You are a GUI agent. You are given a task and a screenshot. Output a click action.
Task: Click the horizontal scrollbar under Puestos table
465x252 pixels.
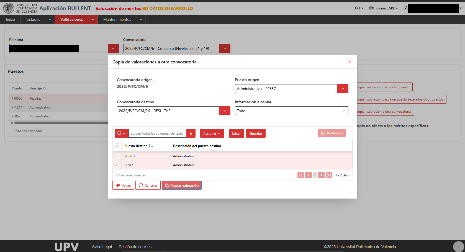61,123
